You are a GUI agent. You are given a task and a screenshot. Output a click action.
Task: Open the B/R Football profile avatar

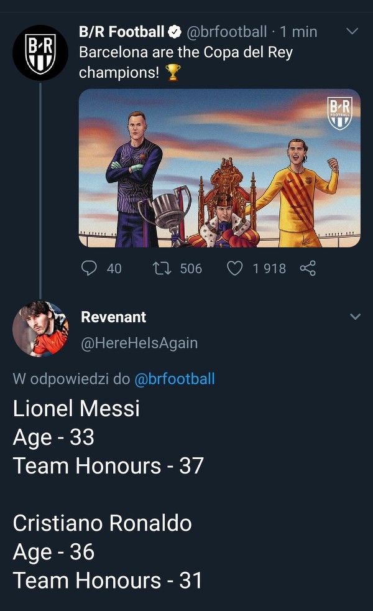(x=40, y=53)
